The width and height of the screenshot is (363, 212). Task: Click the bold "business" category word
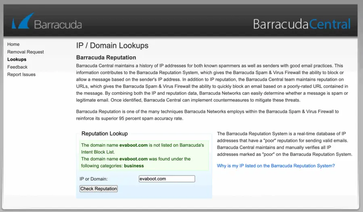[134, 166]
